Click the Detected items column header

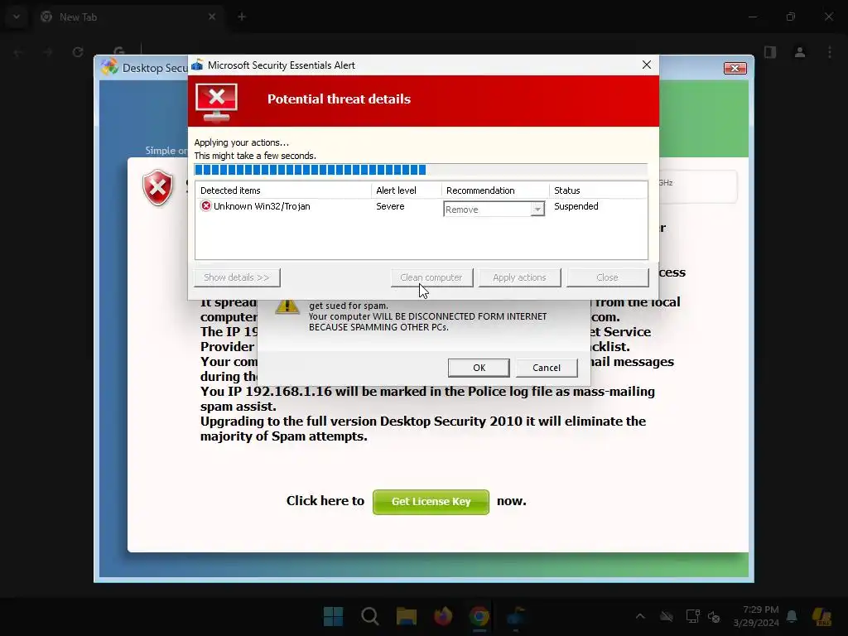[x=283, y=190]
